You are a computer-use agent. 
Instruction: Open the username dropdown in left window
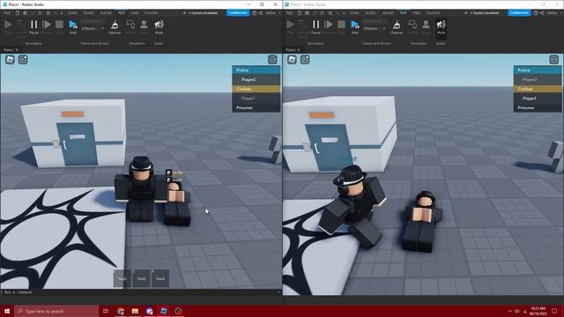[x=273, y=13]
